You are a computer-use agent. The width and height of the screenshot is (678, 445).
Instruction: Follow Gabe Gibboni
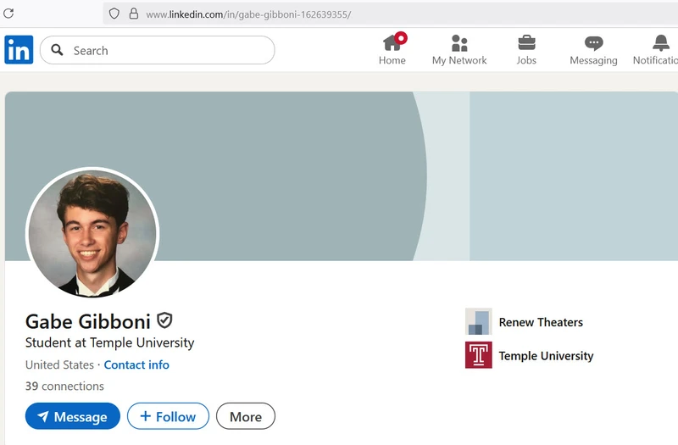tap(168, 416)
